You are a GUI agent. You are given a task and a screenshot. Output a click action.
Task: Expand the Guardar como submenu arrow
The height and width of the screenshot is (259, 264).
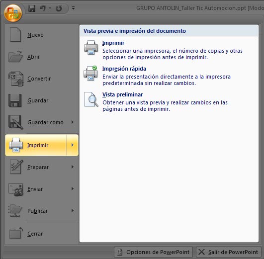(x=73, y=122)
